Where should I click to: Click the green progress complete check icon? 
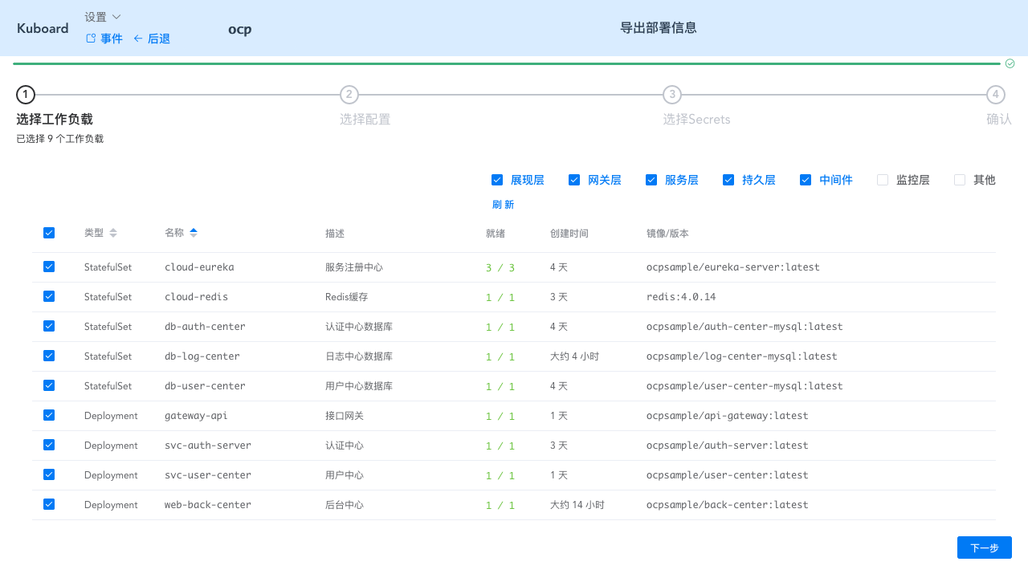tap(1010, 63)
